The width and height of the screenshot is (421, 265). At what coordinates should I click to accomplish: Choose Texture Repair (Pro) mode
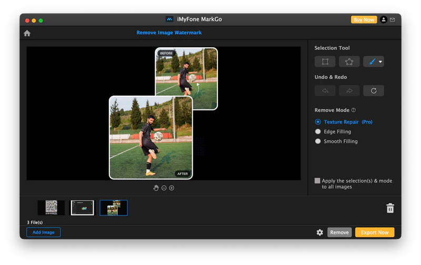point(318,122)
